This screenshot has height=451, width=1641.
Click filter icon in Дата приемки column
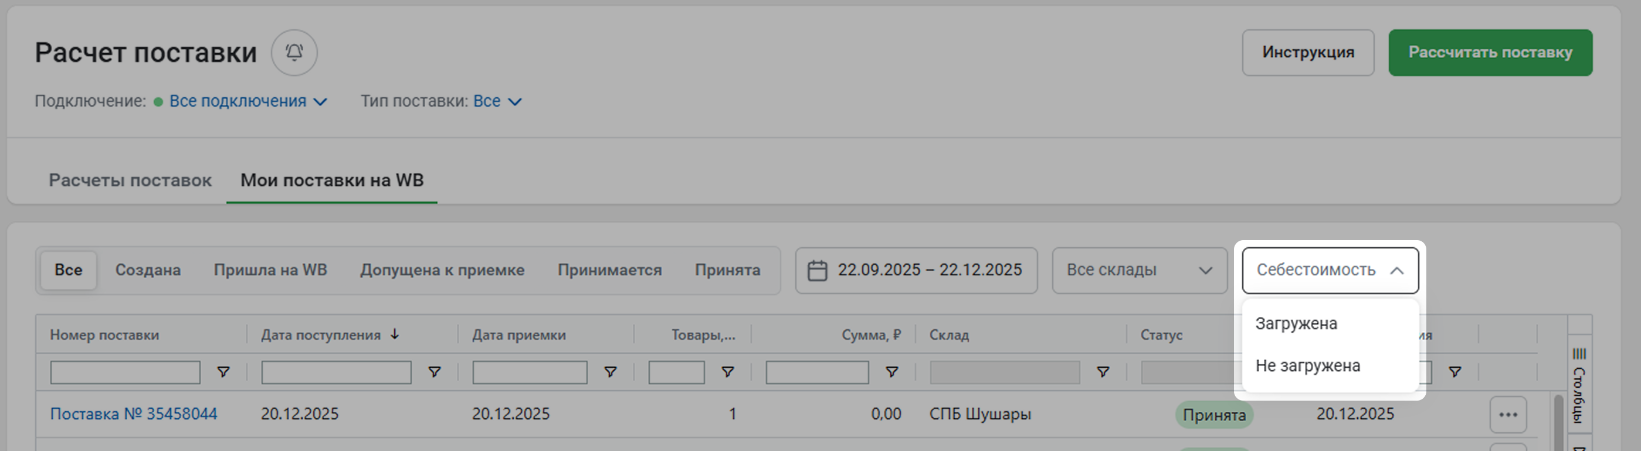tap(611, 372)
